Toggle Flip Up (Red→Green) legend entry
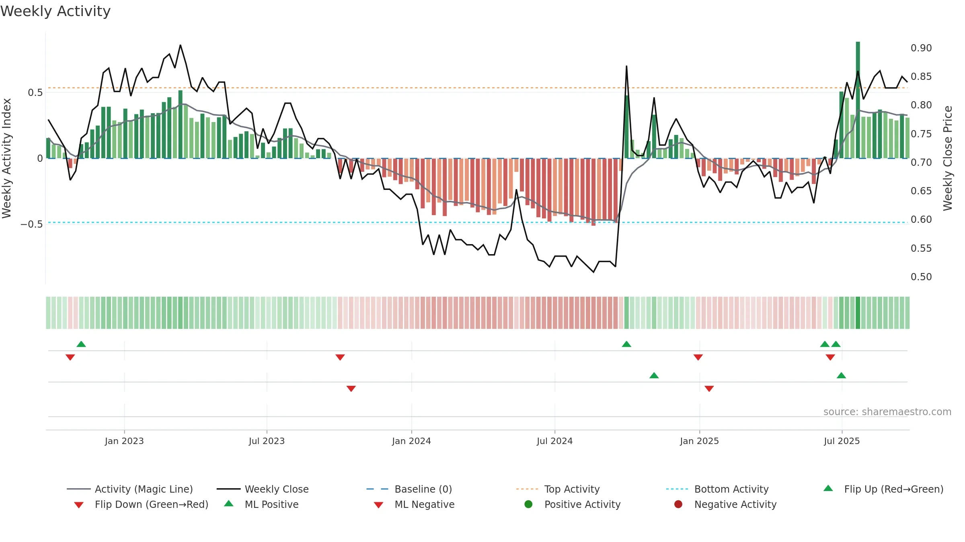Image resolution: width=965 pixels, height=542 pixels. [x=883, y=489]
